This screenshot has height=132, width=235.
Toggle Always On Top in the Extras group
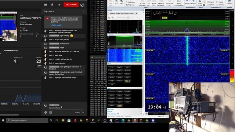[x=200, y=3]
